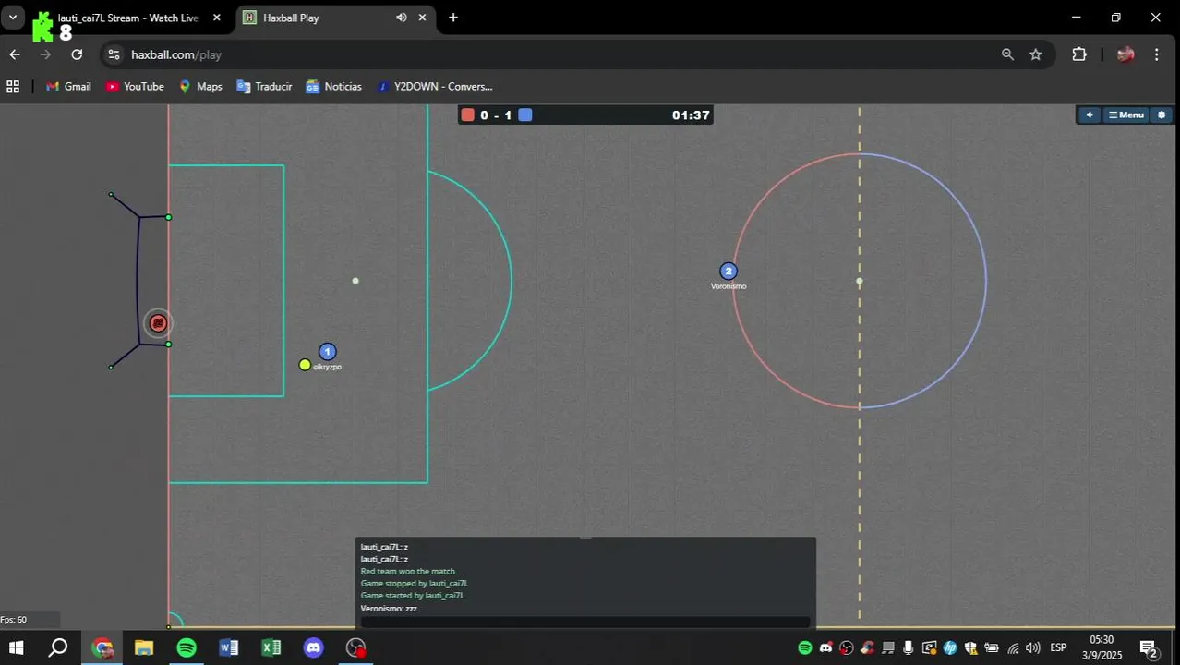The width and height of the screenshot is (1180, 665).
Task: Bookmark this page with the star icon
Action: (1036, 54)
